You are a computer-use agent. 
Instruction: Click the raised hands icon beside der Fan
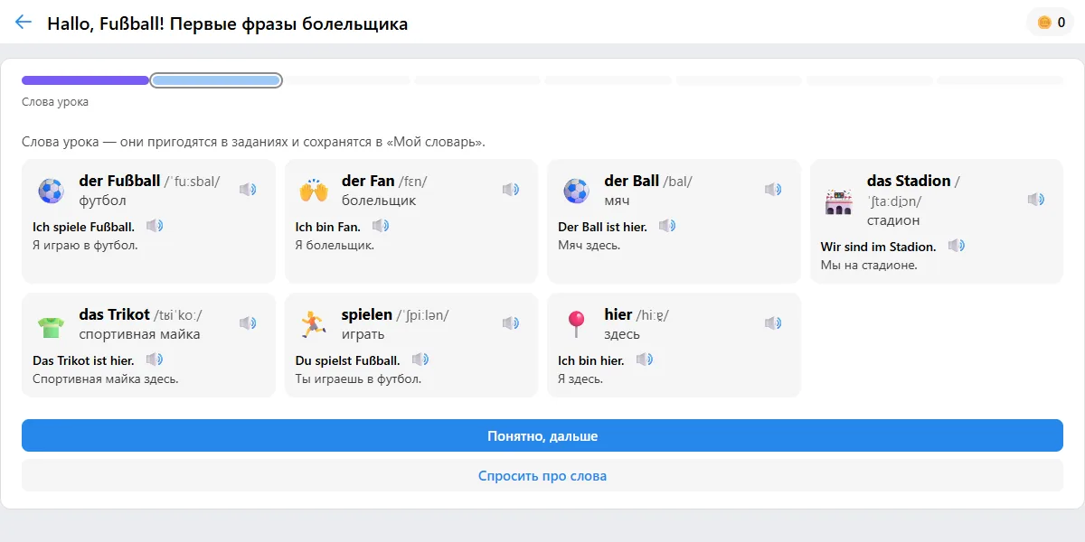(x=313, y=191)
